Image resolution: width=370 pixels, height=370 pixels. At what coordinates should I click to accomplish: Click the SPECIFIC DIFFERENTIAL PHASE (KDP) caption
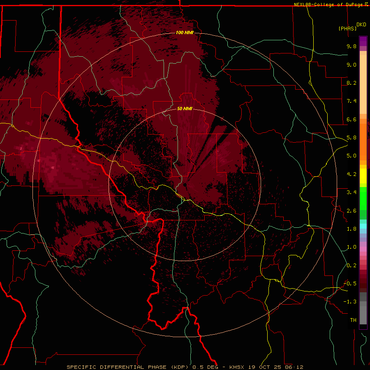point(128,367)
